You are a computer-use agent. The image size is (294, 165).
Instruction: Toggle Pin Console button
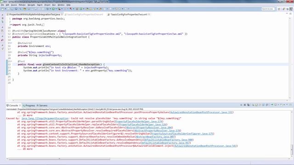click(272, 105)
